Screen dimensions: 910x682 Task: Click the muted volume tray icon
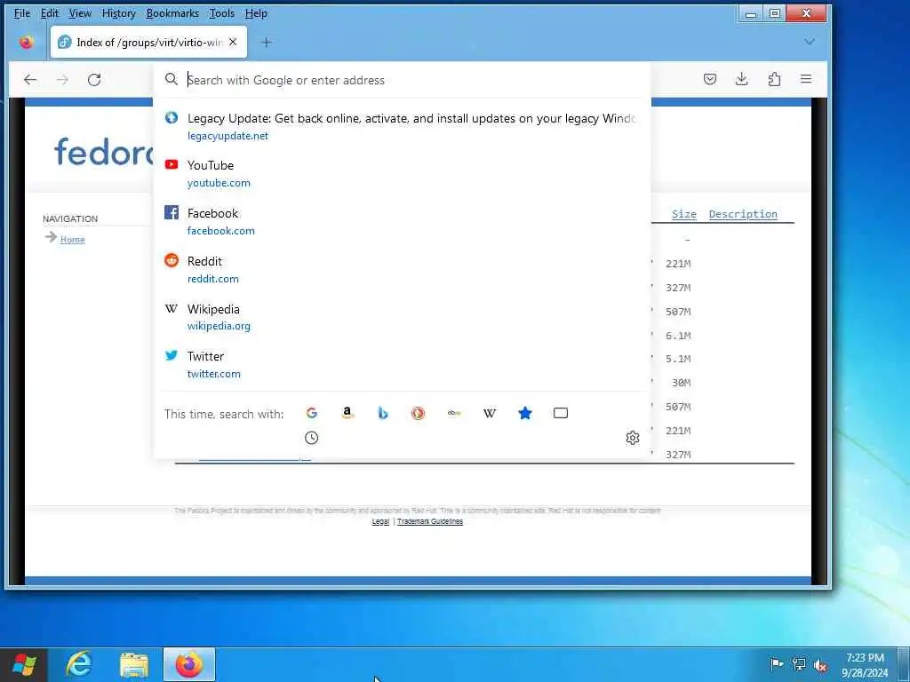click(x=820, y=665)
